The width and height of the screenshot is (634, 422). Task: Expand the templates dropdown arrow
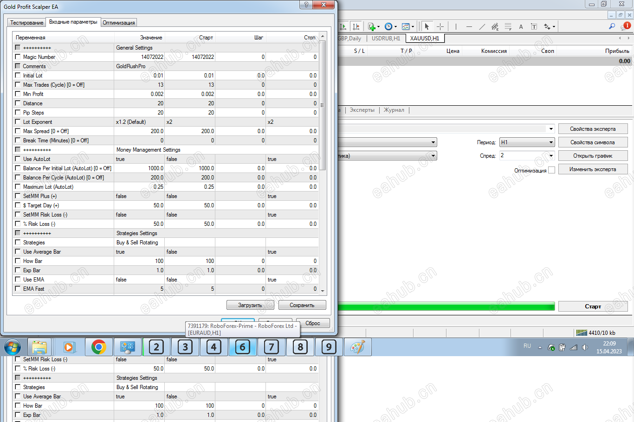(x=413, y=26)
